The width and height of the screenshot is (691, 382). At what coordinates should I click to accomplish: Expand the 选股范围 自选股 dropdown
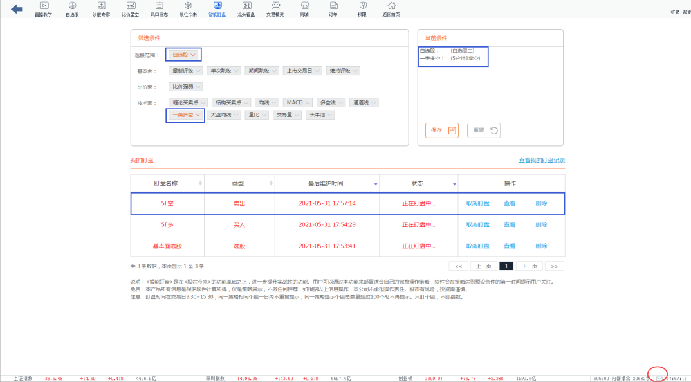pos(183,54)
